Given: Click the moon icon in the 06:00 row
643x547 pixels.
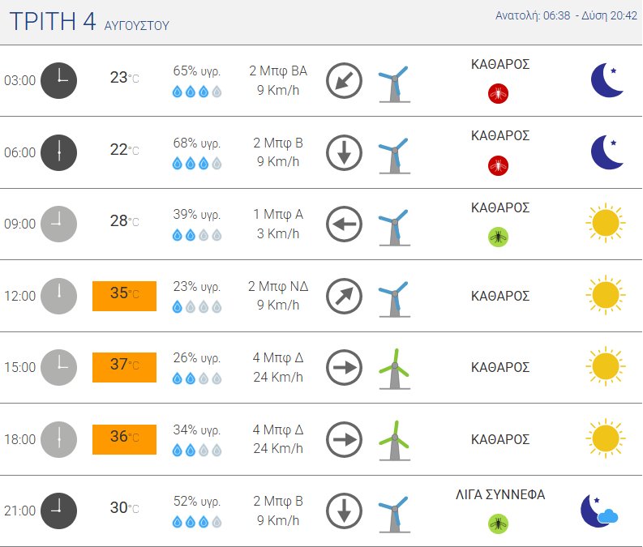Looking at the screenshot, I should tap(607, 152).
